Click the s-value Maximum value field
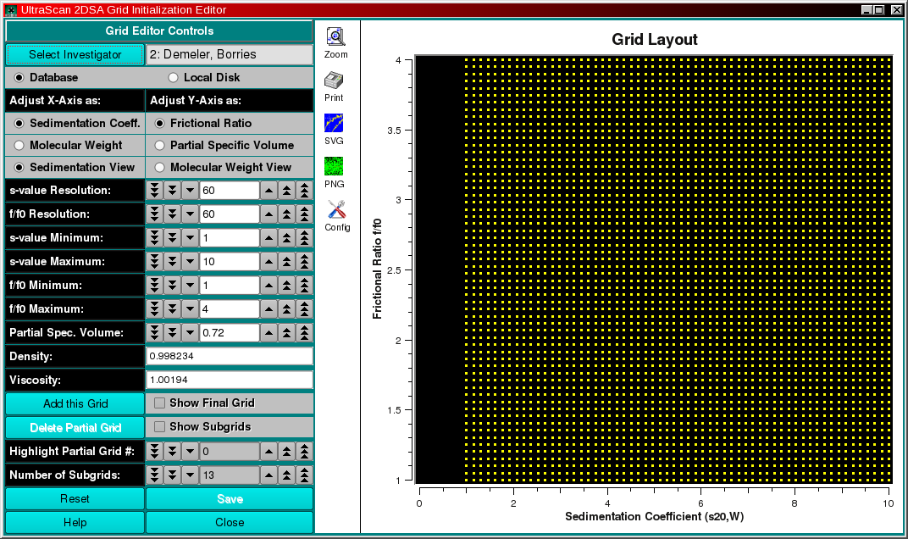This screenshot has width=908, height=539. 230,262
